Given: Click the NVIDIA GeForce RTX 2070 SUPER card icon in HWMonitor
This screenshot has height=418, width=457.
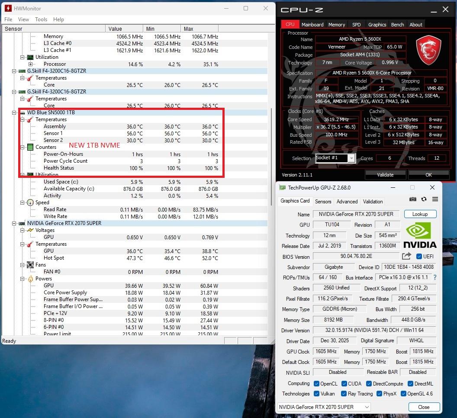Looking at the screenshot, I should 22,223.
